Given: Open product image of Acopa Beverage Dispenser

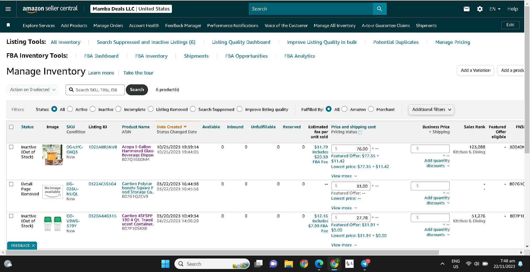Looking at the screenshot, I should (x=52, y=155).
